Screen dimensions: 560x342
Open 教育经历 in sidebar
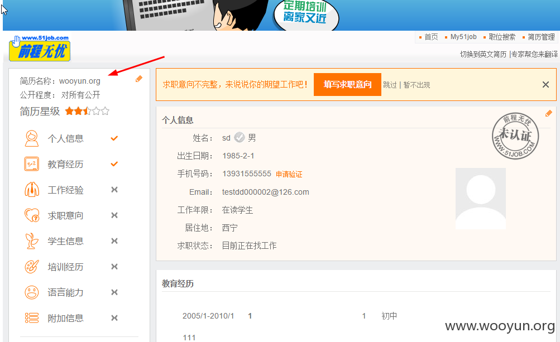(66, 164)
